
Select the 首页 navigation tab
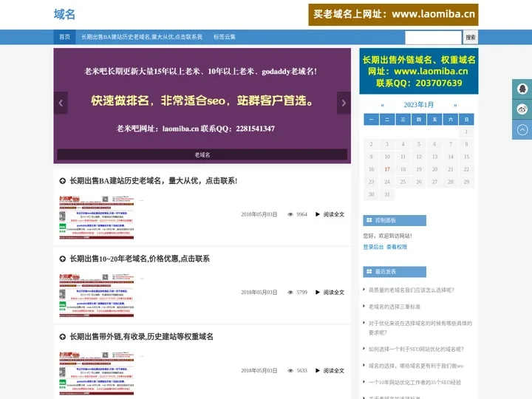pos(64,37)
